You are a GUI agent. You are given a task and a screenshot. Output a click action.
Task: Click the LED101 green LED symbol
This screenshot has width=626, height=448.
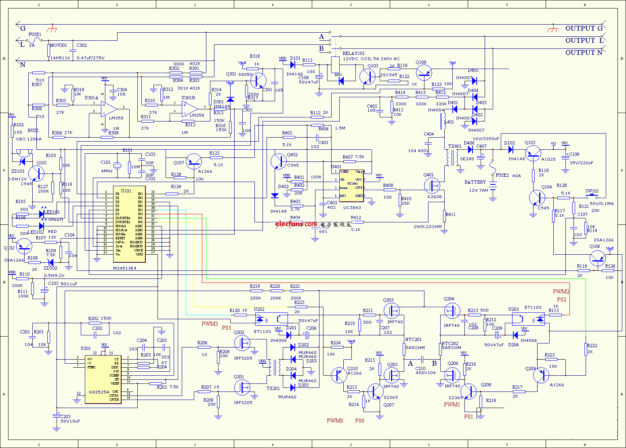click(42, 214)
